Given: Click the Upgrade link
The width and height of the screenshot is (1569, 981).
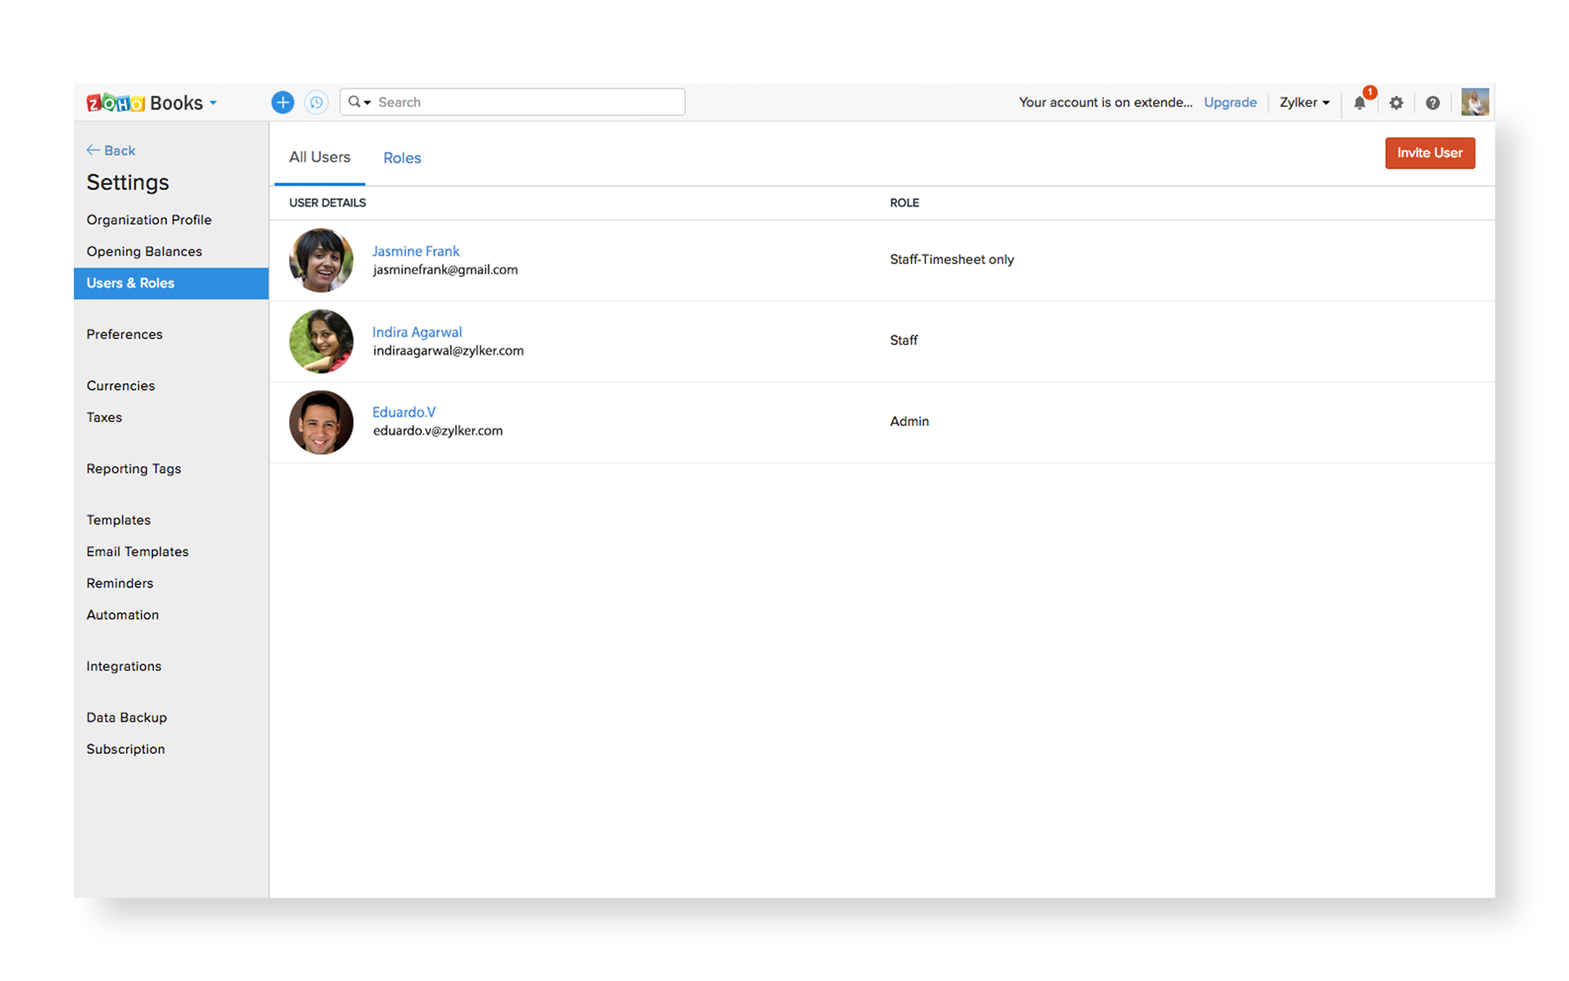Looking at the screenshot, I should coord(1230,103).
